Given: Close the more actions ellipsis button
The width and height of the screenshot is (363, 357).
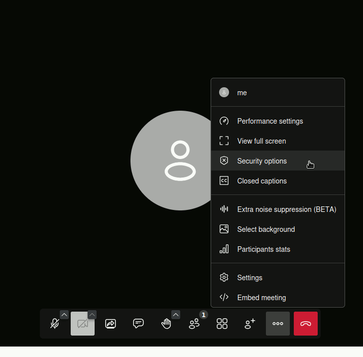Looking at the screenshot, I should point(278,324).
